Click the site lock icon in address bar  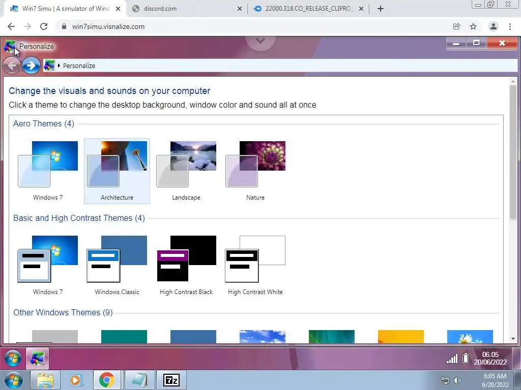coord(64,26)
